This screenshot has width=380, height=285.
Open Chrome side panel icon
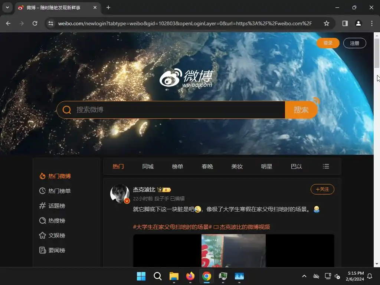tap(345, 23)
